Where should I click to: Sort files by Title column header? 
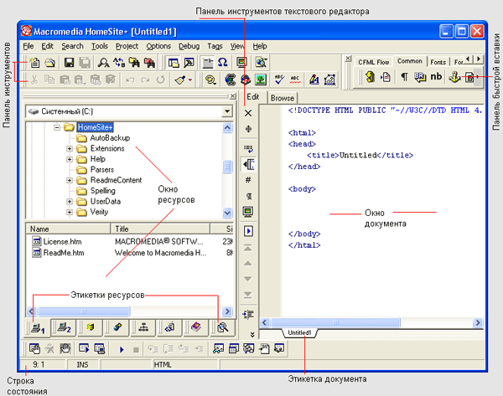click(160, 229)
